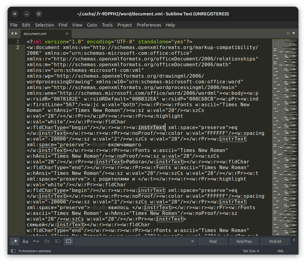Screen dimensions: 306x263
Task: Click the Russian word включающего
Action: pos(124,145)
